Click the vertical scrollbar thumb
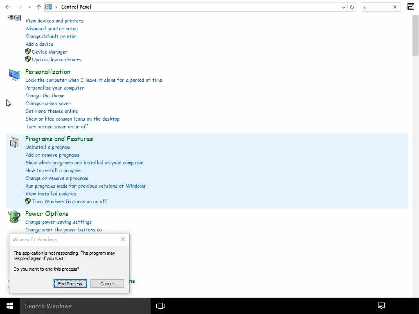Viewport: 419px width, 314px height. coord(415,35)
